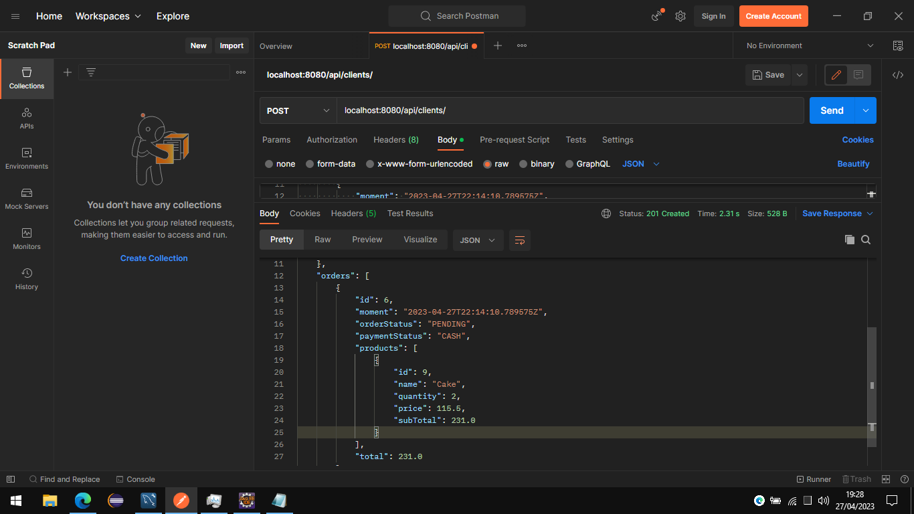
Task: Expand the Save button dropdown arrow
Action: pyautogui.click(x=800, y=75)
